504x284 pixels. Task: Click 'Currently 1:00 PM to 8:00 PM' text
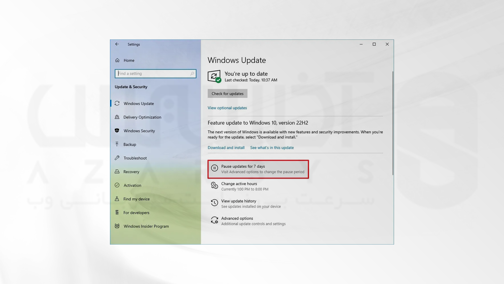(245, 189)
